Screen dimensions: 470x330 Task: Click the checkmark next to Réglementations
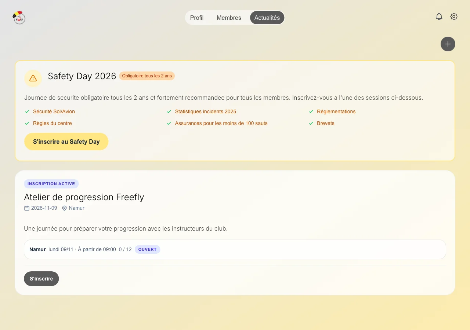pos(311,111)
